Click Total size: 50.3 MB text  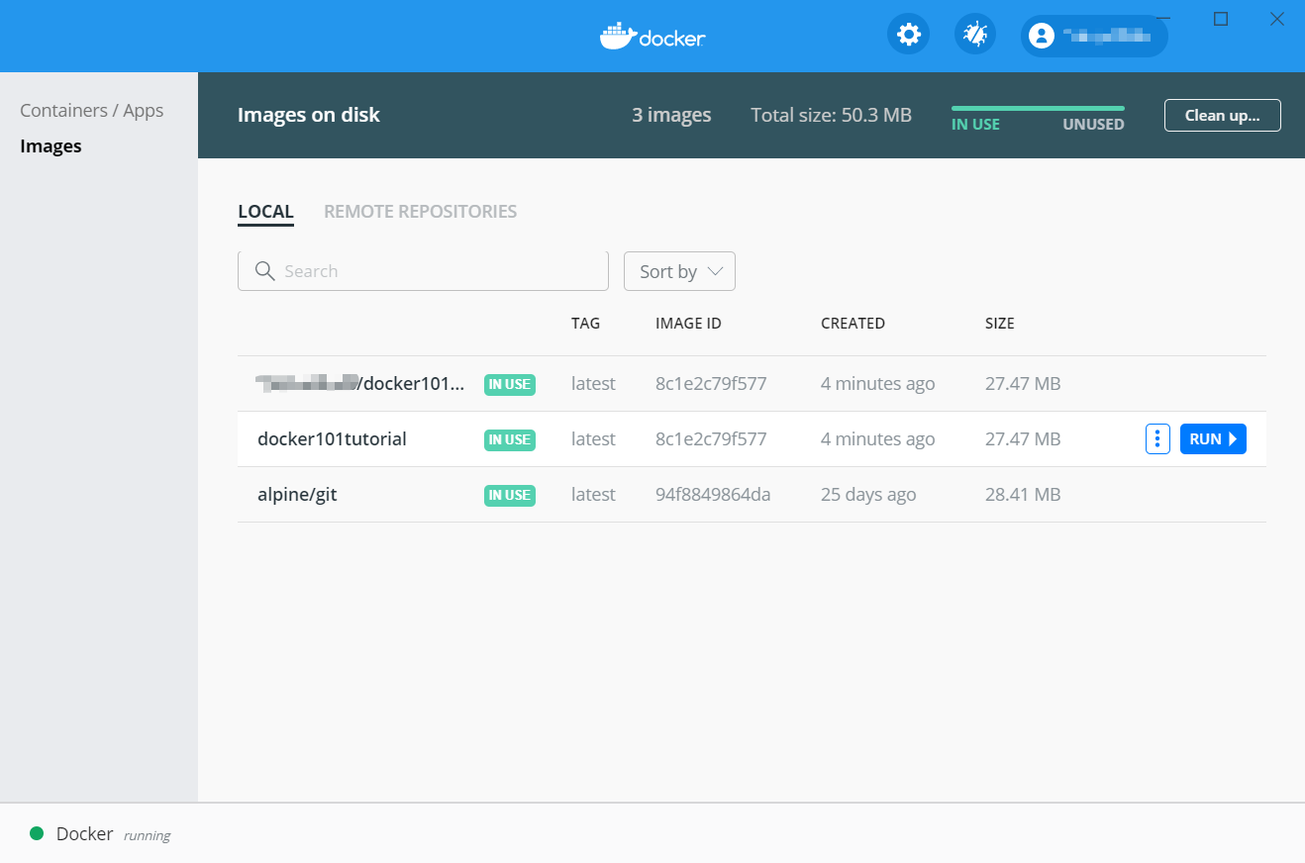831,115
